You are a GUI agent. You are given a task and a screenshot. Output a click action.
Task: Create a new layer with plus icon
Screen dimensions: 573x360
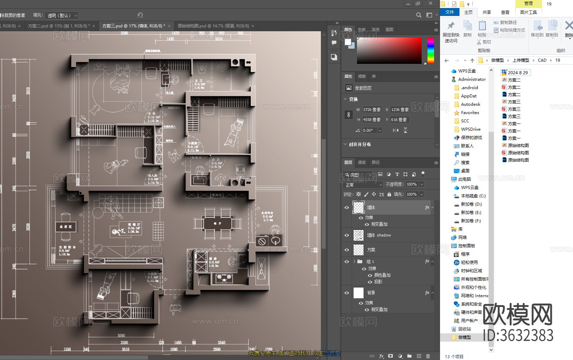(x=419, y=356)
